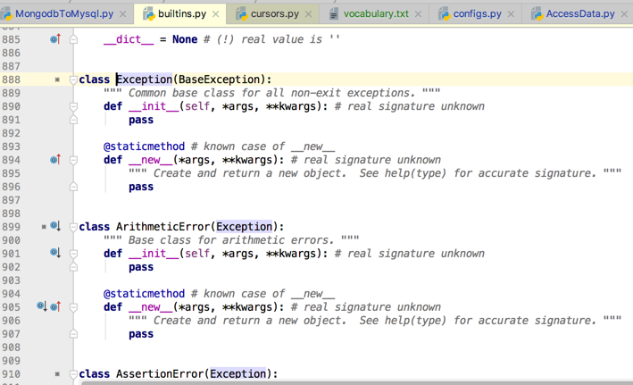The height and width of the screenshot is (385, 633).
Task: Collapse the class Exception fold on line 888
Action: (73, 80)
